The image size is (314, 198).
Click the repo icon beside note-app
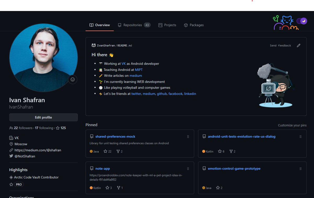(92, 169)
